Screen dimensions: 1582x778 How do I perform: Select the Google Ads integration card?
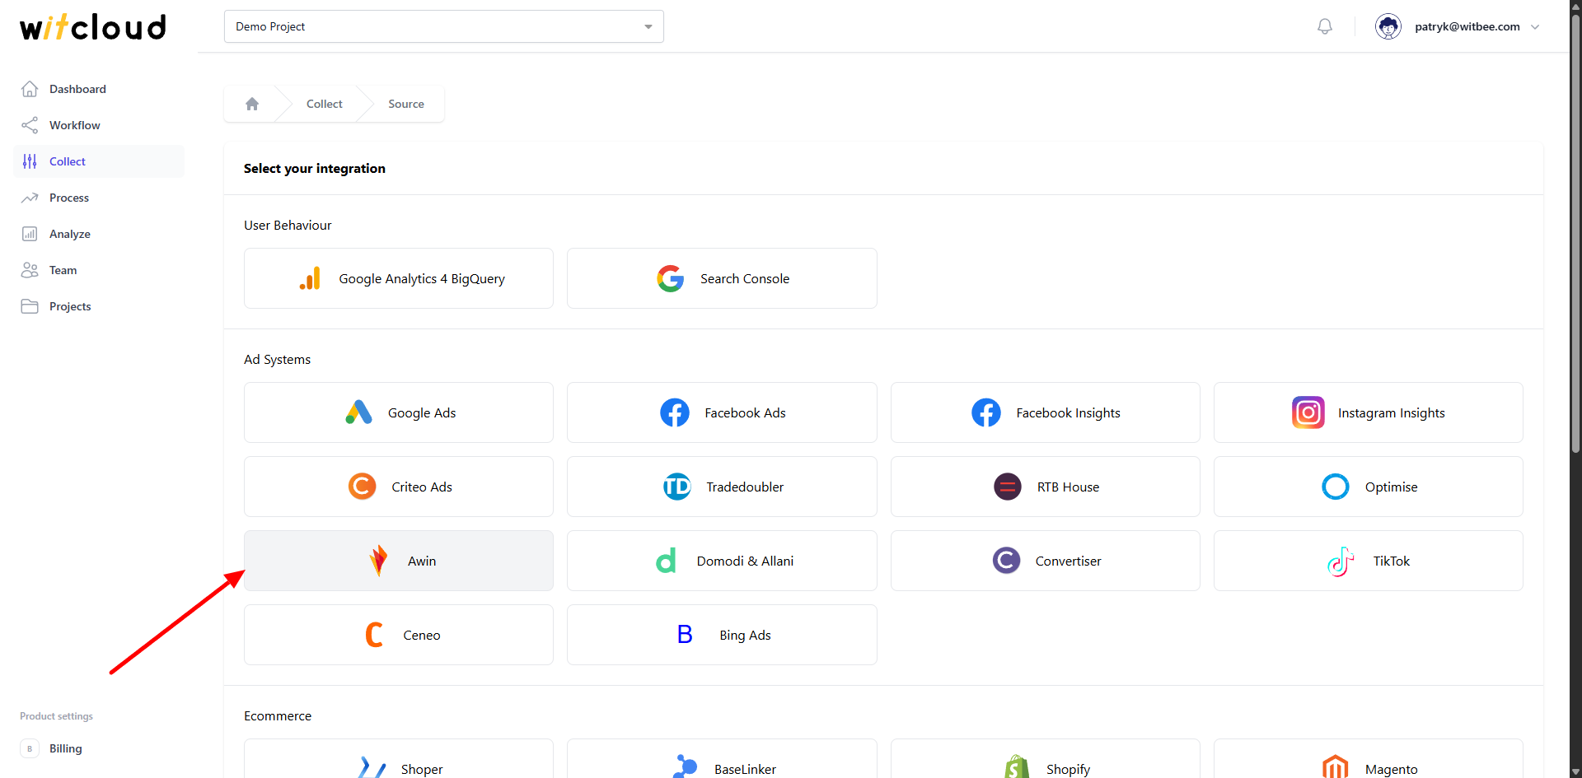click(399, 412)
